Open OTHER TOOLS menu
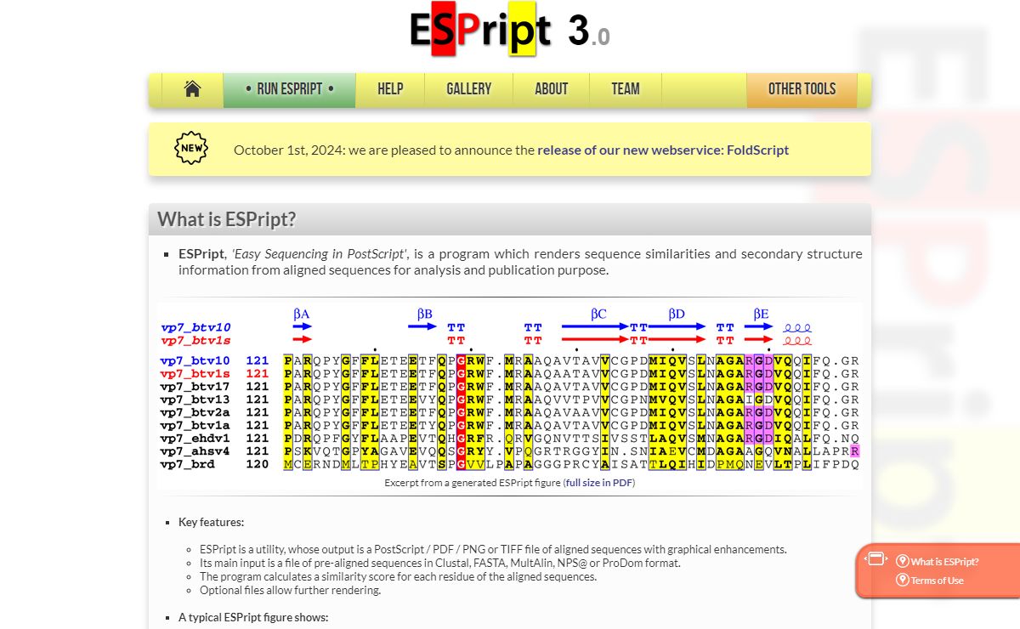Screen dimensions: 1020x629 pyautogui.click(x=802, y=89)
